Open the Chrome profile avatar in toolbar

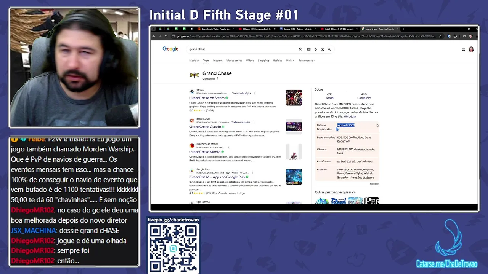click(470, 36)
